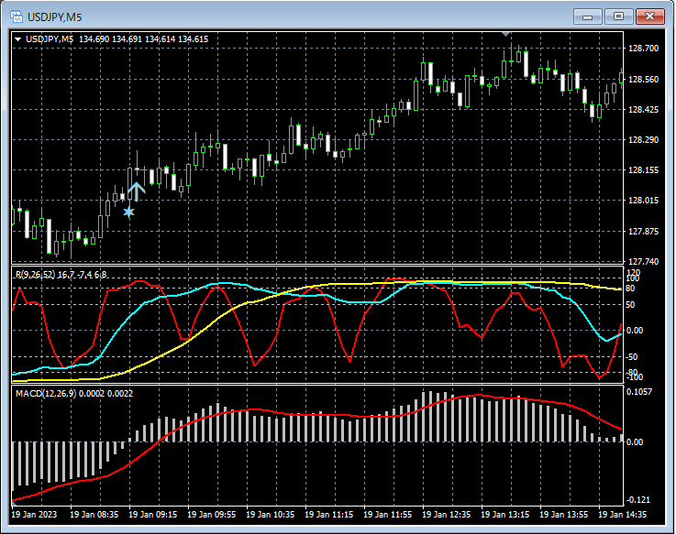This screenshot has width=676, height=534.
Task: Click the chart window icon in title bar
Action: click(x=15, y=16)
